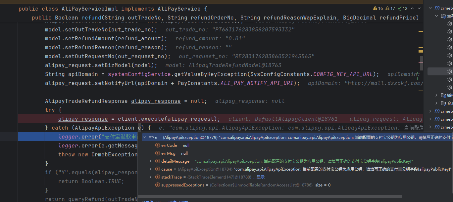Click the field icon next to errCode
The image size is (453, 202).
158,145
